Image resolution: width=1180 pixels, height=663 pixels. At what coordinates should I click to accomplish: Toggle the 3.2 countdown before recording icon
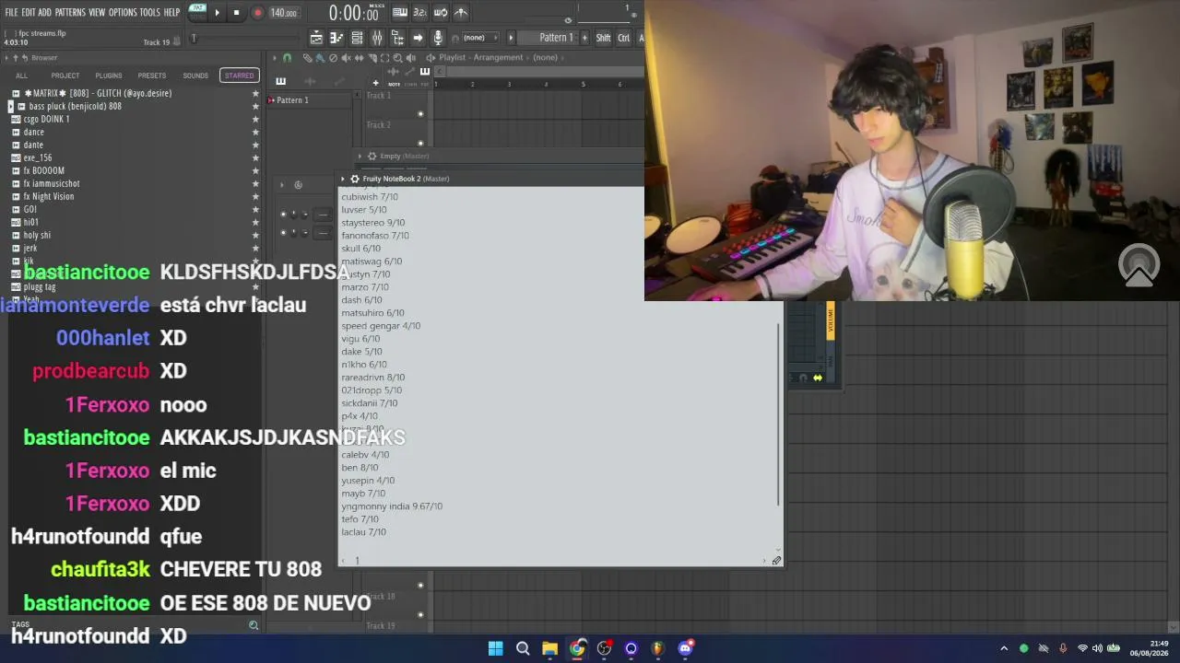420,13
